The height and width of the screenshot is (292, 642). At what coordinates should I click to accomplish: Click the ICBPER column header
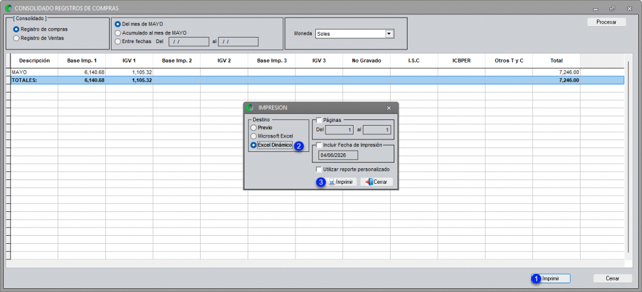click(x=461, y=61)
